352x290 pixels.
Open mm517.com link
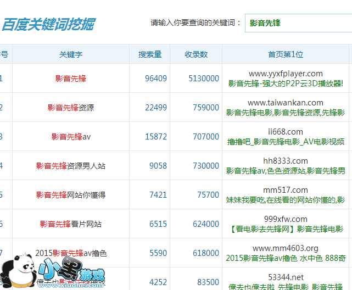(286, 190)
